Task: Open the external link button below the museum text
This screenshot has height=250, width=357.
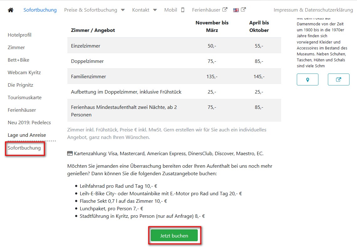Action: pos(339,79)
